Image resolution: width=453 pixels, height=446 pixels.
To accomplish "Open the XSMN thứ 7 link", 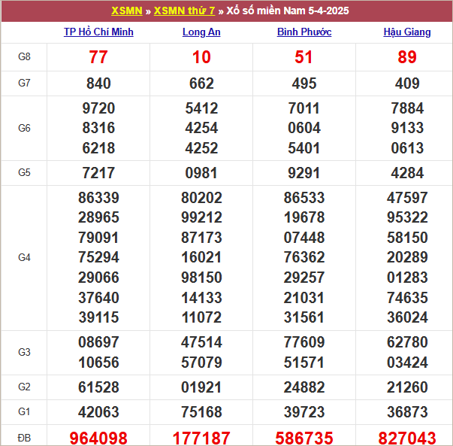I will click(184, 11).
